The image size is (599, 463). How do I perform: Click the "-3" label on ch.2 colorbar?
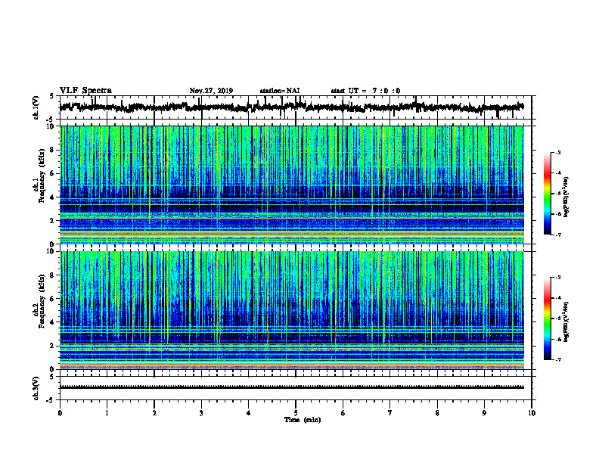558,278
